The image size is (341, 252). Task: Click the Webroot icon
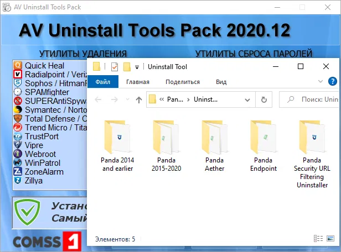pyautogui.click(x=18, y=154)
